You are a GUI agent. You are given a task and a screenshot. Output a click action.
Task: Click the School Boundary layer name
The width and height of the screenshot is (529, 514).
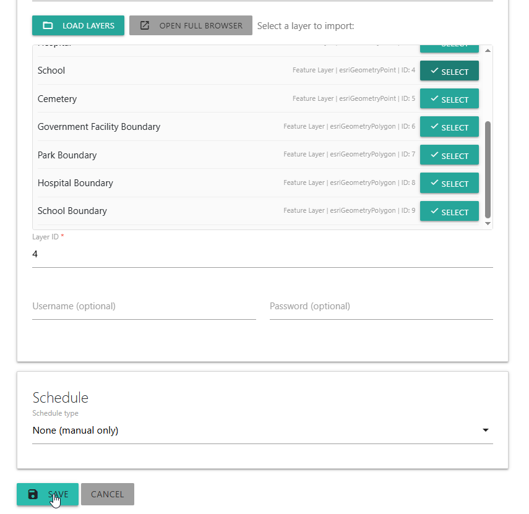72,211
